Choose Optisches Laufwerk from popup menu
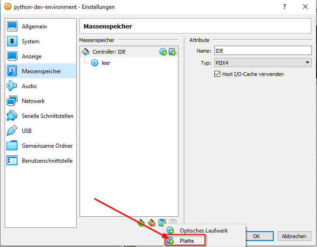Viewport: 317px width, 247px height. (x=205, y=230)
